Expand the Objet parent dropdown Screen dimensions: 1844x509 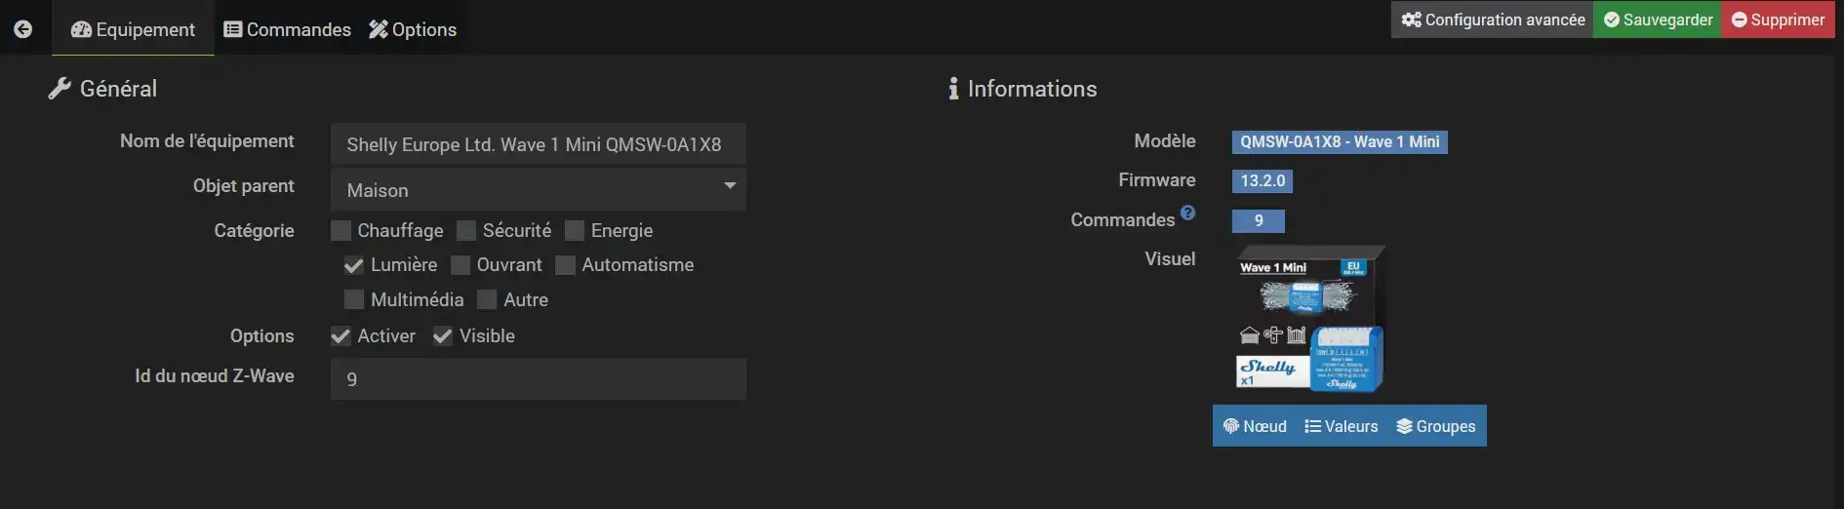(538, 190)
